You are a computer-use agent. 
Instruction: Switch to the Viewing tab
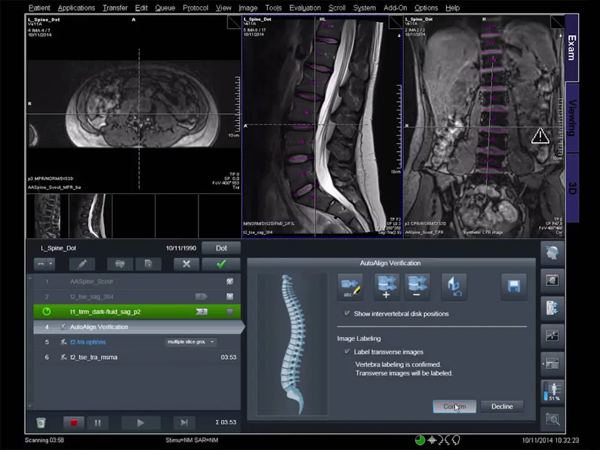tap(571, 117)
